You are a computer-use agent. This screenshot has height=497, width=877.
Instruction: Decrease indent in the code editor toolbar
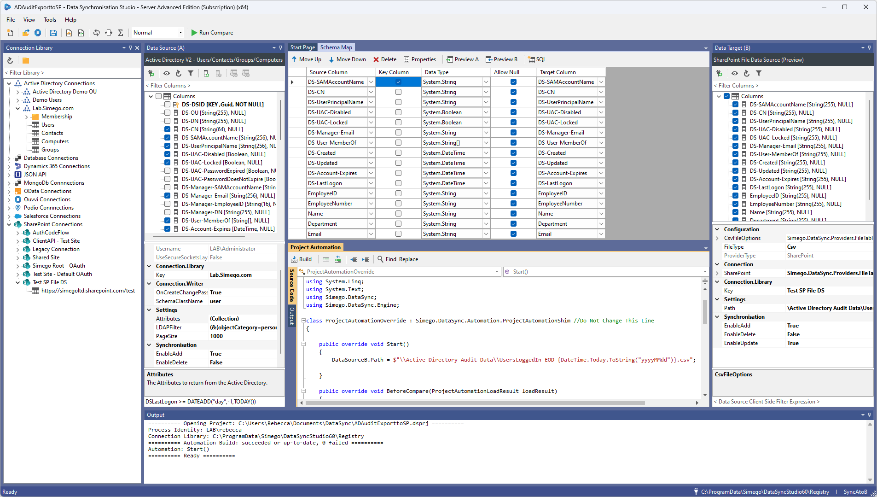pyautogui.click(x=354, y=259)
